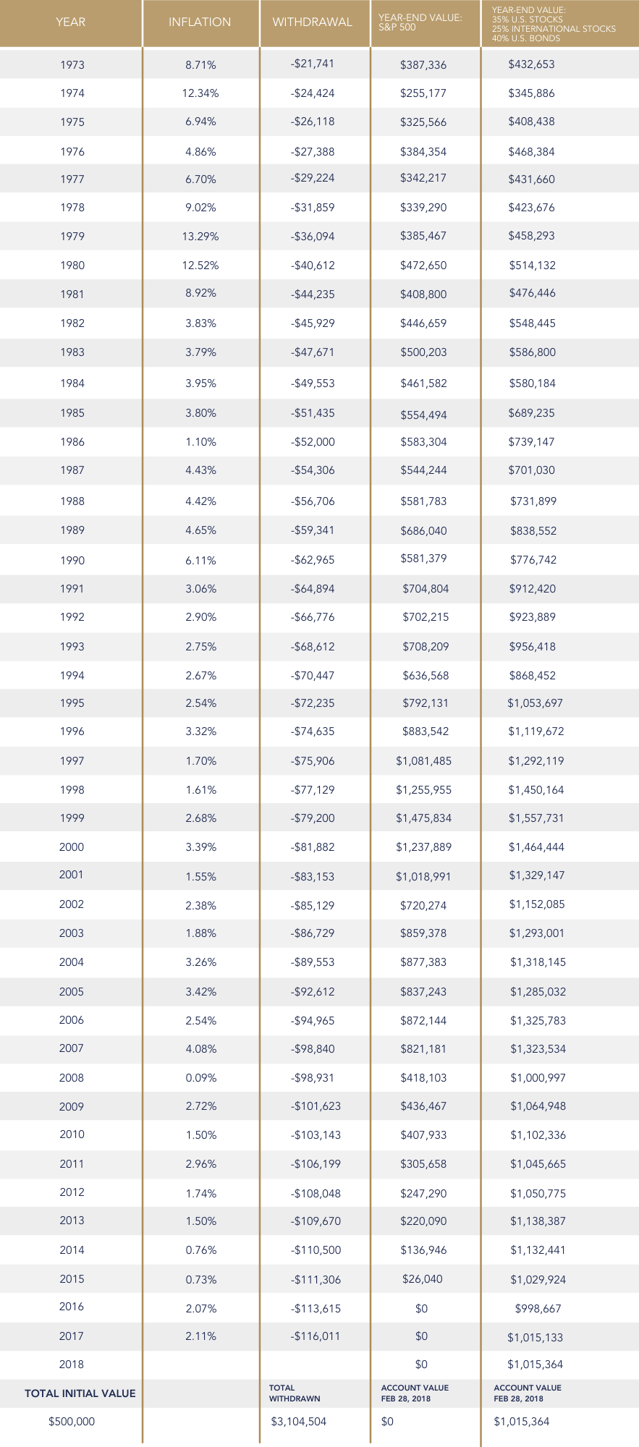The height and width of the screenshot is (1447, 639).
Task: Click the YEAR column header
Action: pyautogui.click(x=70, y=22)
